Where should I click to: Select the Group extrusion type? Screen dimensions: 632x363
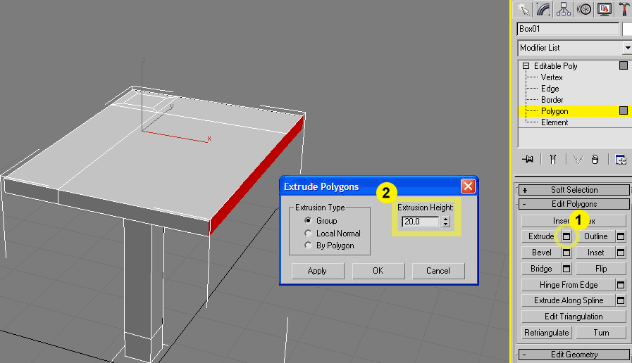[x=308, y=221]
